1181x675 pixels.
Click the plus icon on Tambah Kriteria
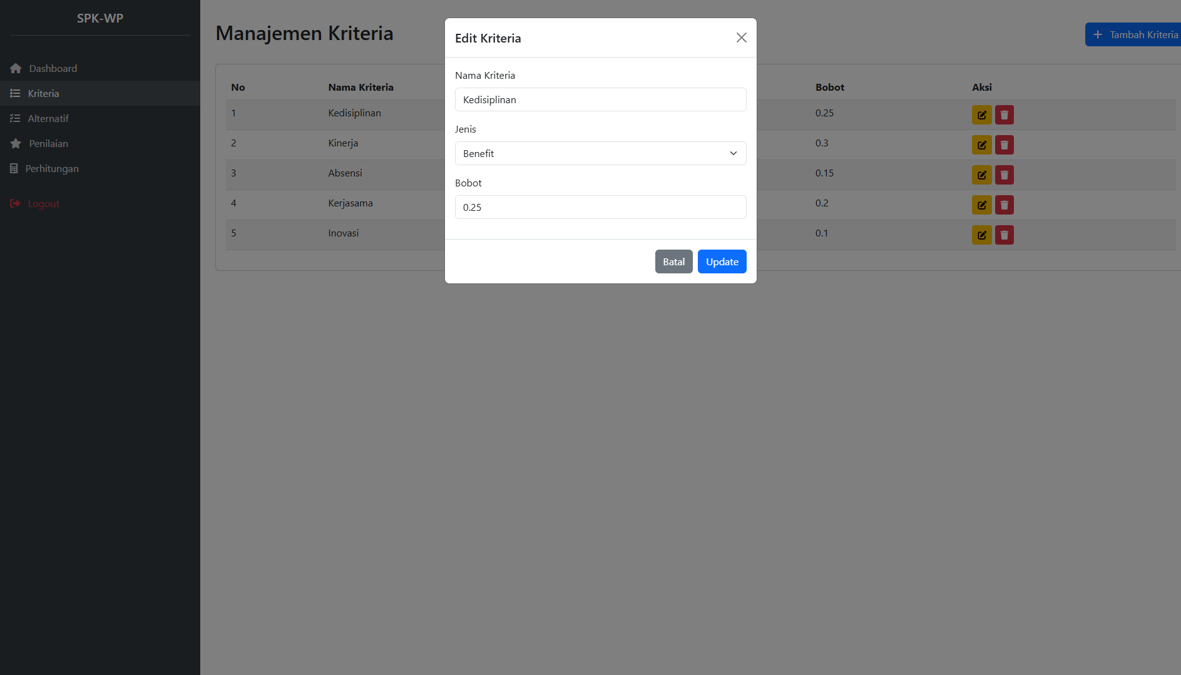click(1097, 34)
